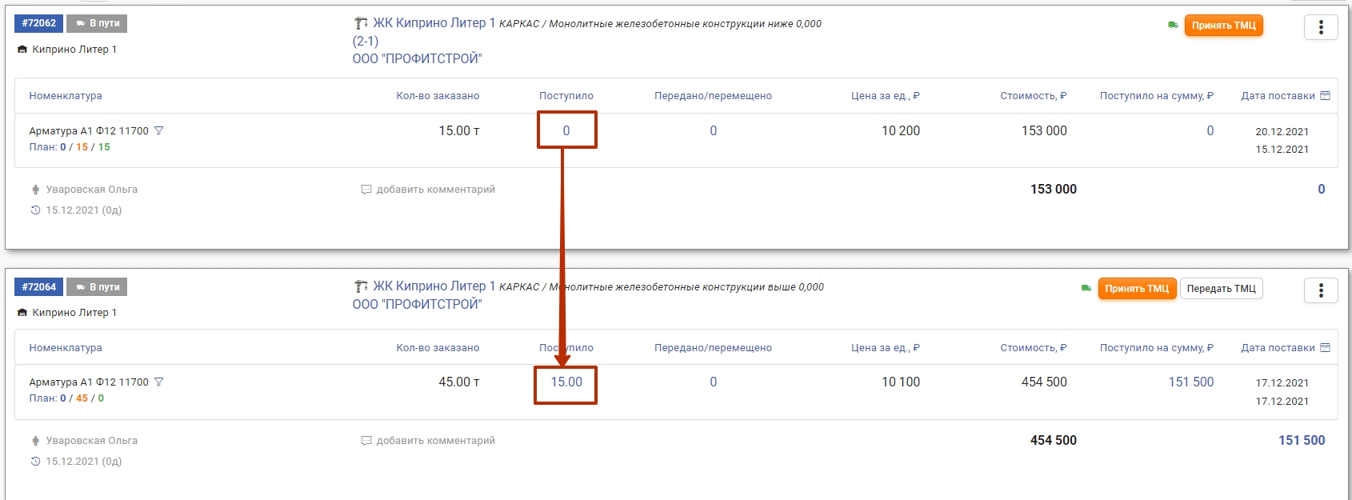Add comment to order #72064
The height and width of the screenshot is (500, 1352).
click(x=428, y=441)
